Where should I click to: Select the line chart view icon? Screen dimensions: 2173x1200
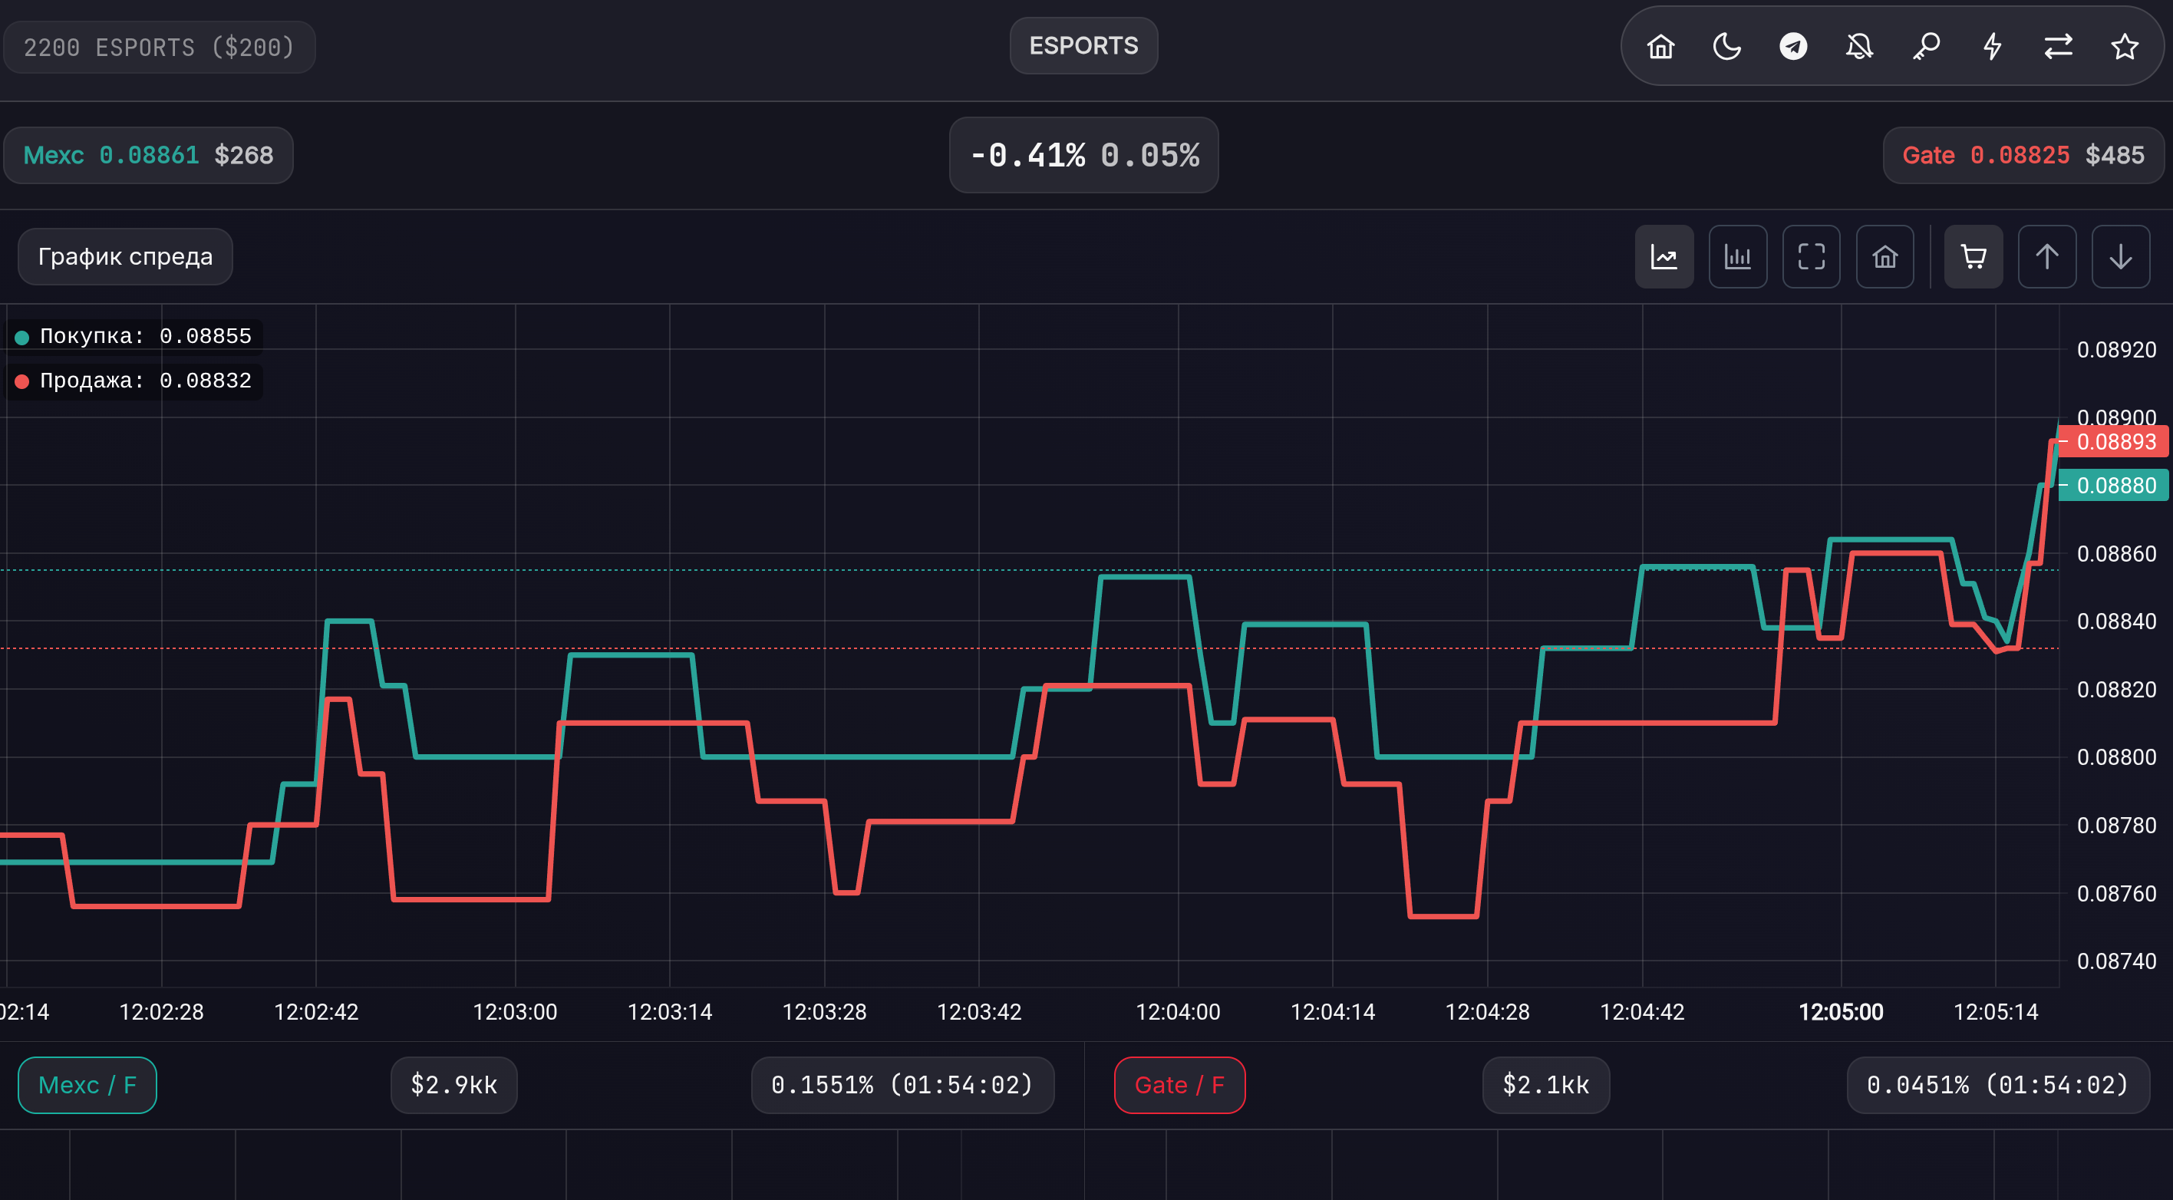tap(1664, 256)
